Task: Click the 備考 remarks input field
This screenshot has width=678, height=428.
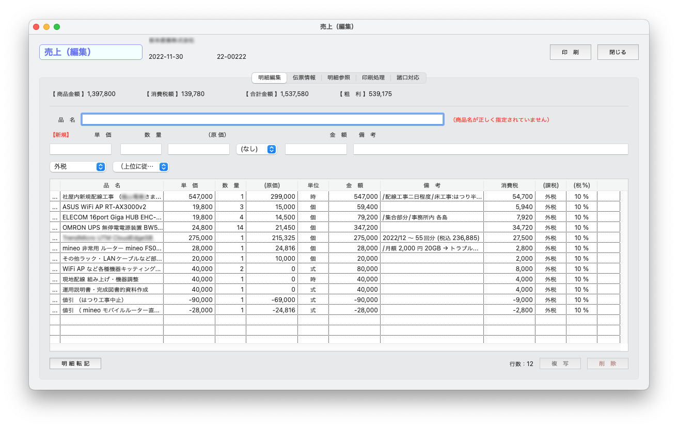Action: pos(490,149)
